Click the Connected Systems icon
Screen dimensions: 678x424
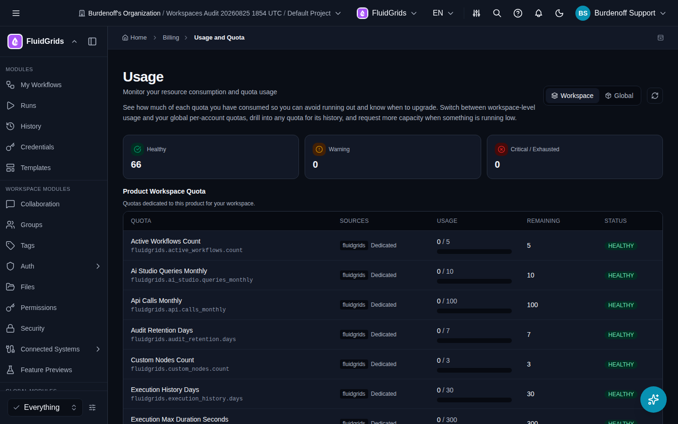[10, 349]
